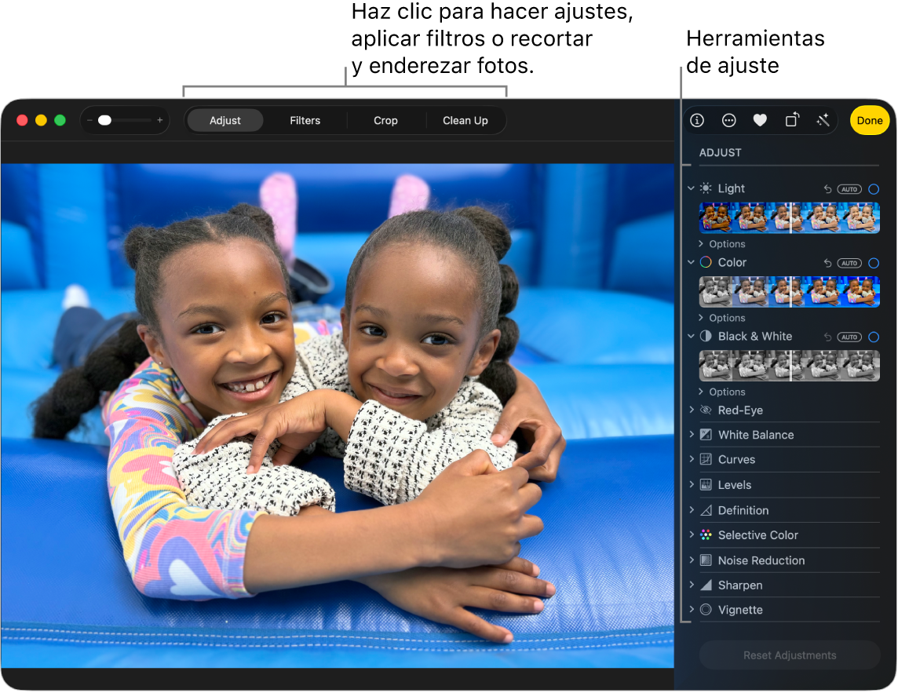The width and height of the screenshot is (898, 693).
Task: Open the more options ellipsis menu
Action: click(x=728, y=120)
